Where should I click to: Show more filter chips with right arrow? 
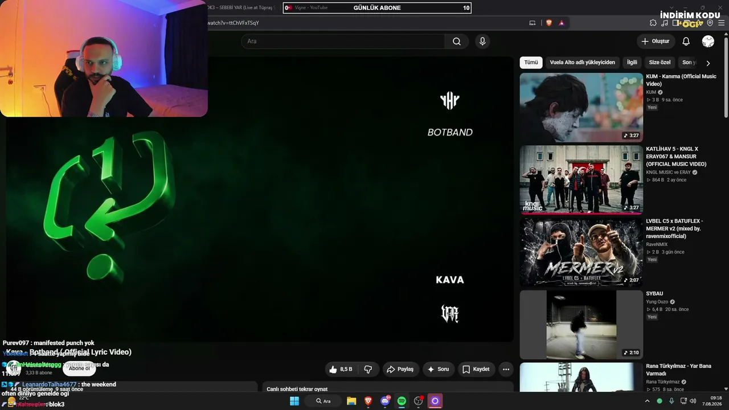point(708,63)
